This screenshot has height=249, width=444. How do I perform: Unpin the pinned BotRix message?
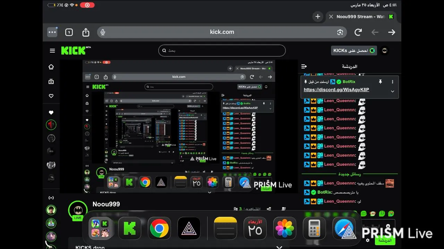380,82
